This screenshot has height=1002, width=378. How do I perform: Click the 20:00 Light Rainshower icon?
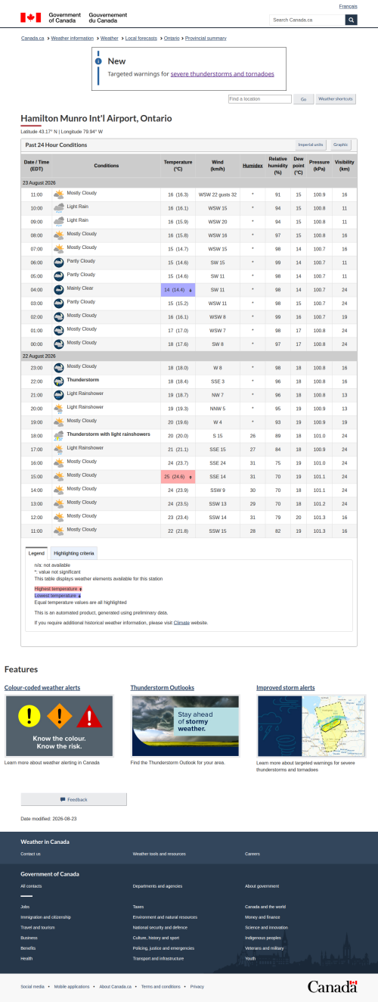(x=59, y=409)
